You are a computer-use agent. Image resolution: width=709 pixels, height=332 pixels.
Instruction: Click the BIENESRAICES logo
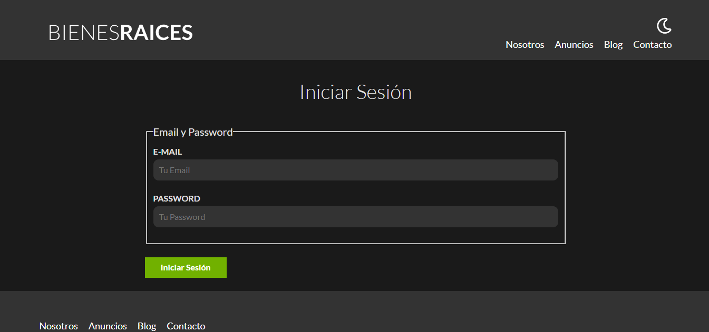(120, 32)
